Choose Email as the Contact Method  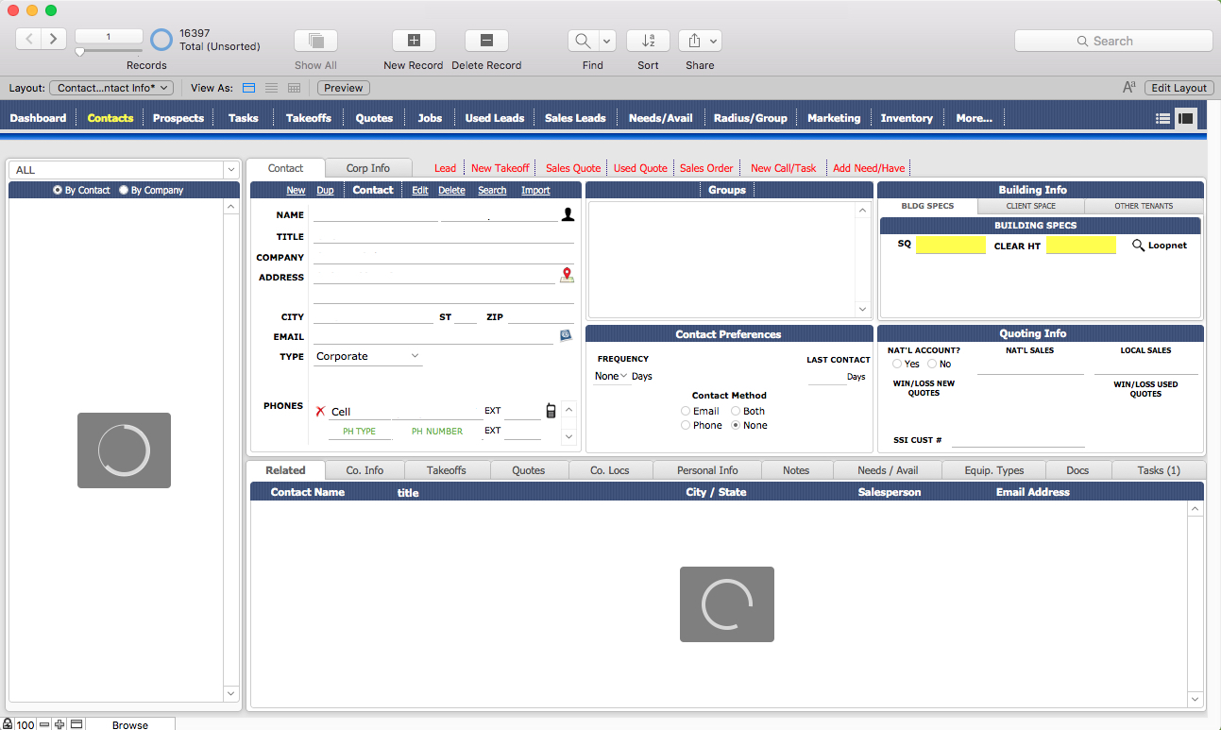pyautogui.click(x=686, y=411)
